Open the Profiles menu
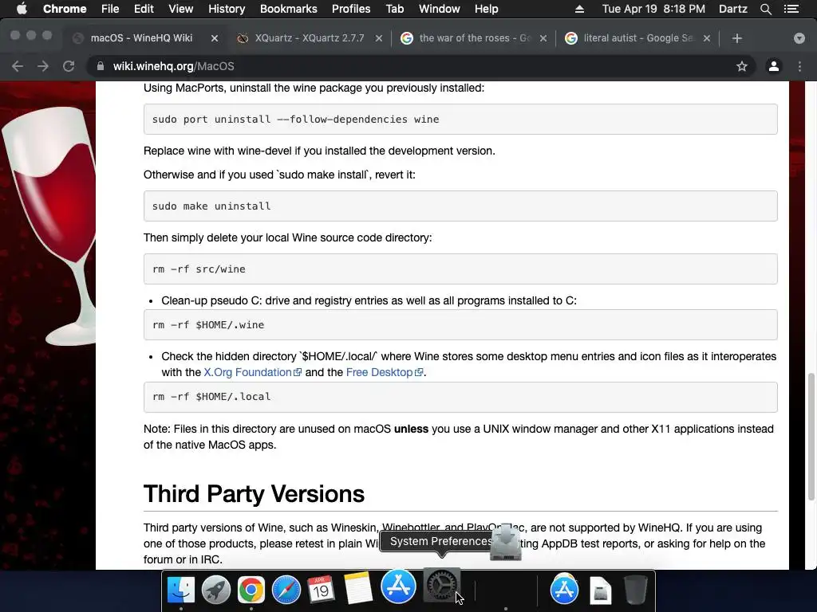The height and width of the screenshot is (612, 817). pyautogui.click(x=351, y=9)
